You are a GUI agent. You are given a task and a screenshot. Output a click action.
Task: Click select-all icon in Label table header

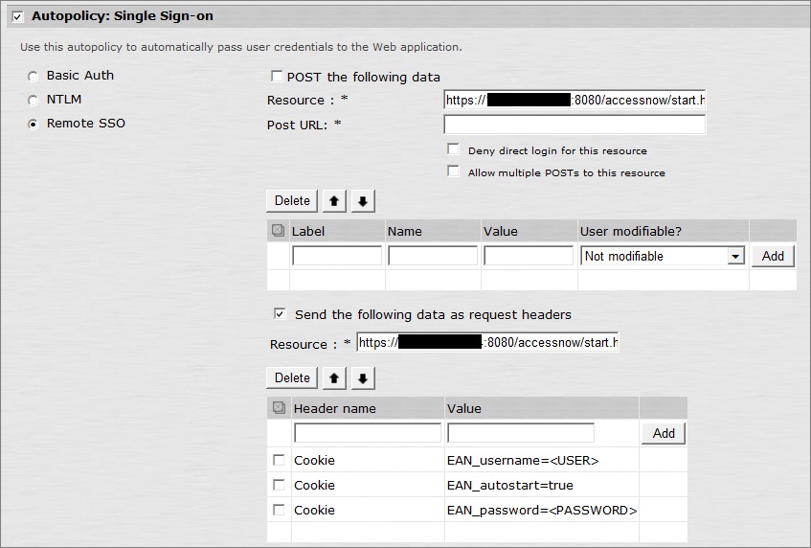(x=278, y=231)
